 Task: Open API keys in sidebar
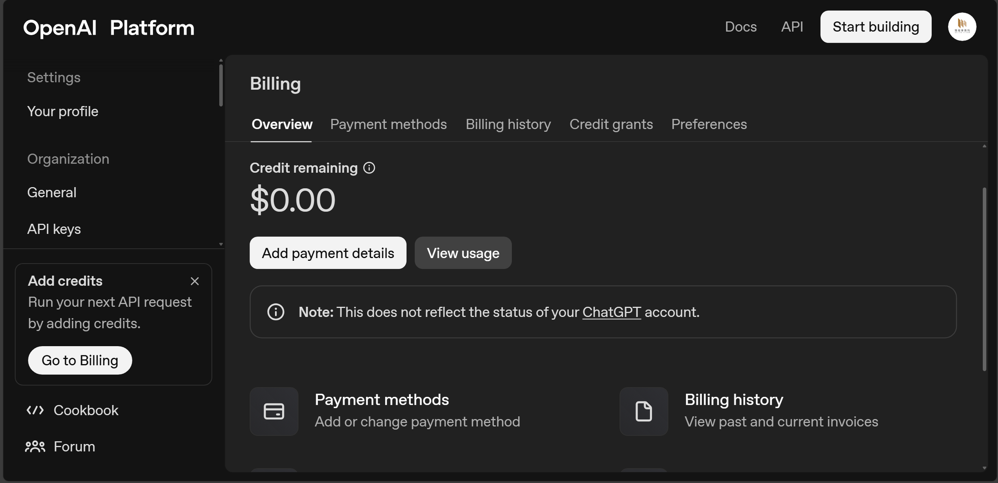[54, 229]
